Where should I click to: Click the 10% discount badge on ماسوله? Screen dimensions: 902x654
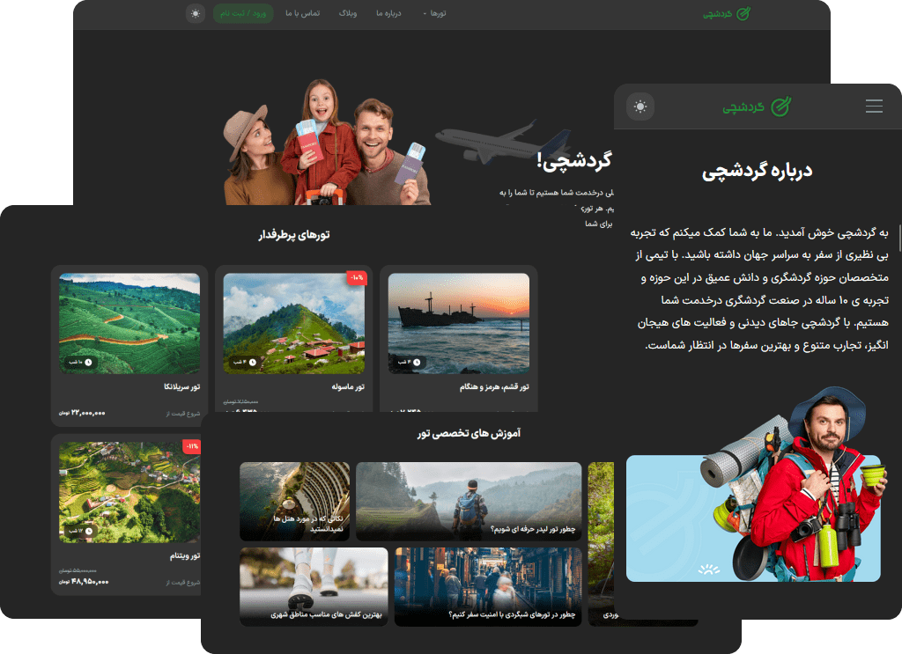(357, 277)
